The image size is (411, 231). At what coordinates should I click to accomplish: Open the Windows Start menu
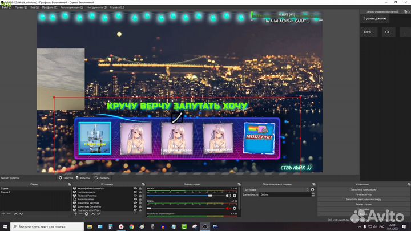tap(4, 226)
